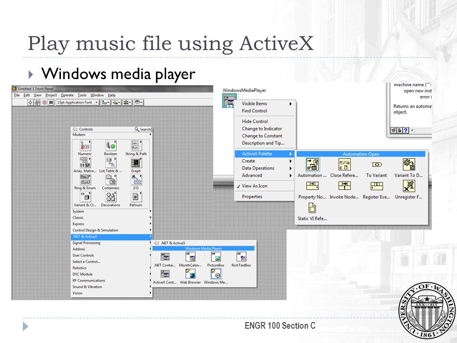
Task: Open Array, Matrix controls palette
Action: tap(85, 162)
